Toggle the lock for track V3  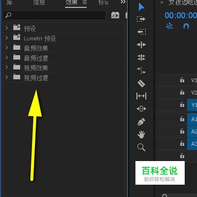coord(182,80)
